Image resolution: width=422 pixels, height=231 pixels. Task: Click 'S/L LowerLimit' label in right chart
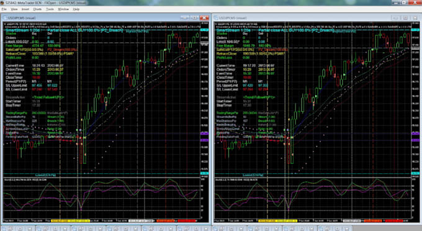click(x=227, y=89)
